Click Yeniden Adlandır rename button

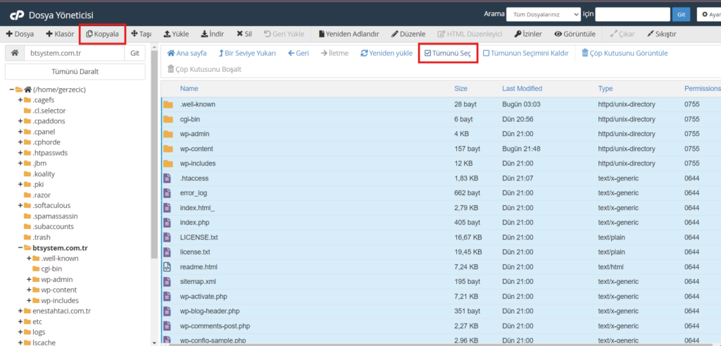click(x=349, y=34)
